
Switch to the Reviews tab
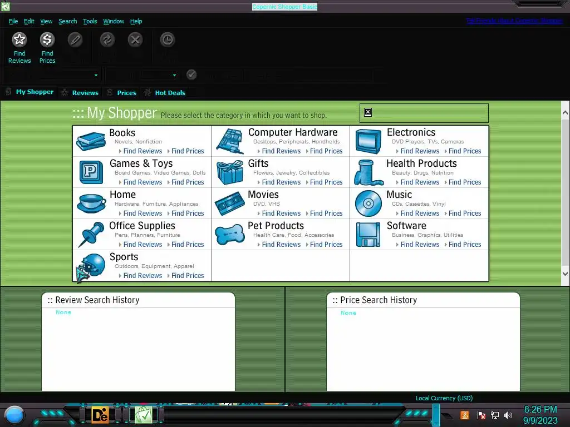pos(80,93)
